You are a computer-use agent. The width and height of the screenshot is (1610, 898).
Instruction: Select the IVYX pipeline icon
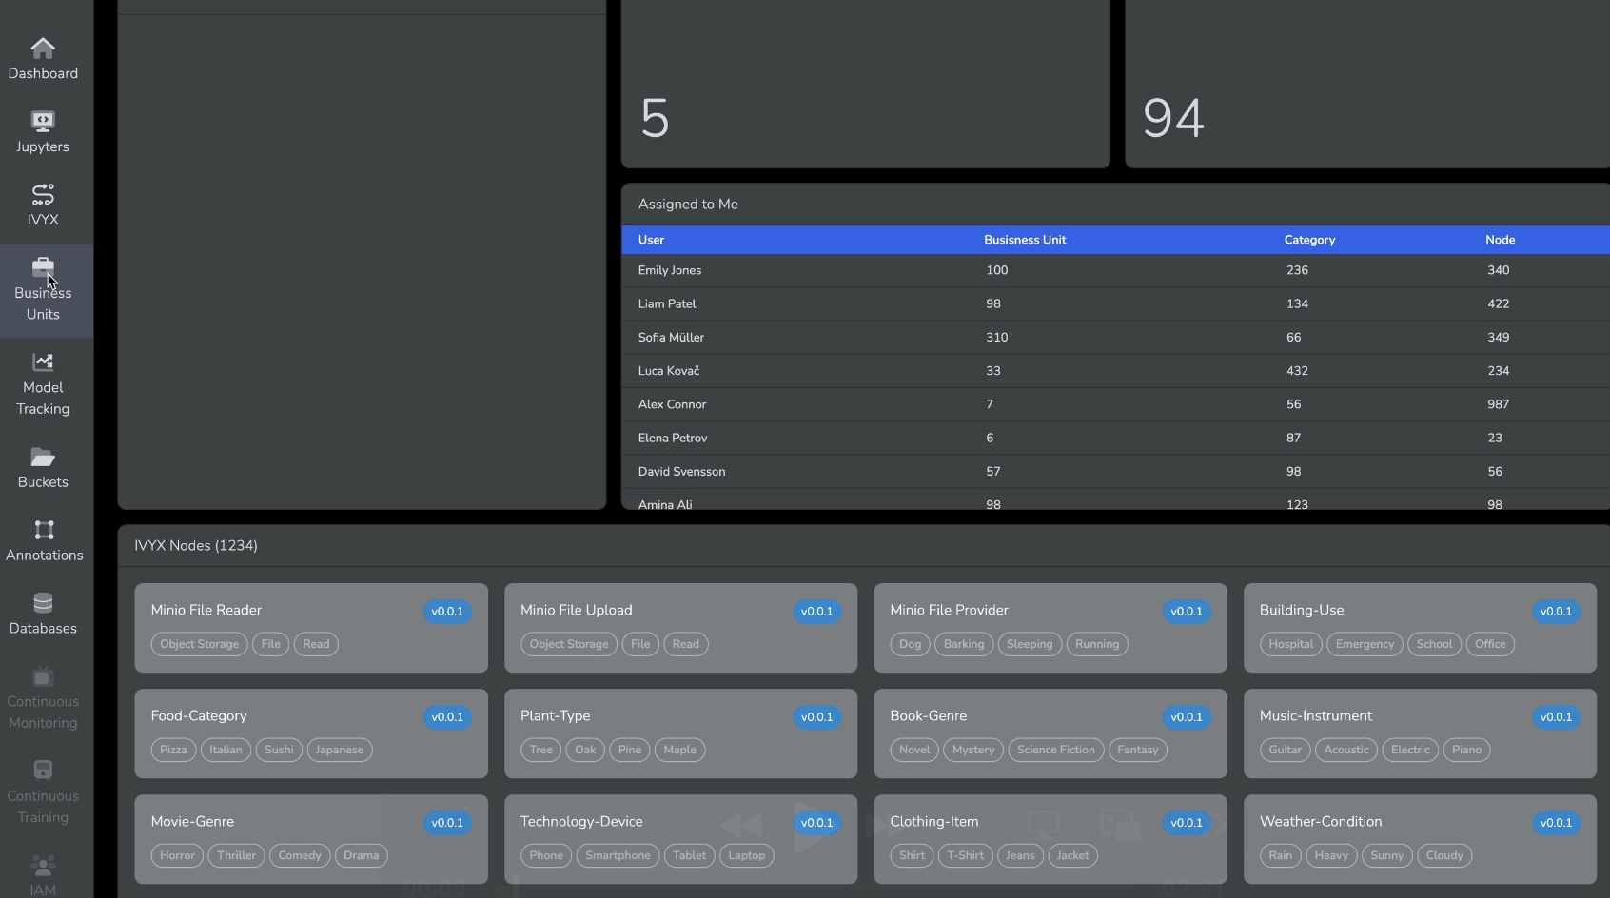43,195
